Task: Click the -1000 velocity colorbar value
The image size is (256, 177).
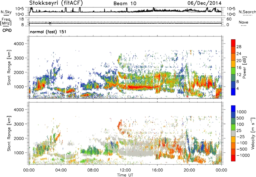Action: coord(243,155)
